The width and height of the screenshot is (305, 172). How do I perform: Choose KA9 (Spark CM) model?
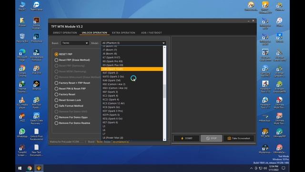point(132,80)
